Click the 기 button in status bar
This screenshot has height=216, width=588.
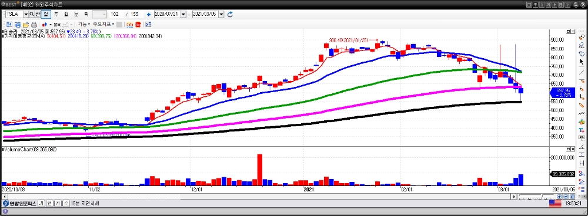[x=41, y=203]
